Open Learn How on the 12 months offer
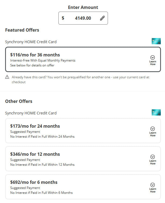Image resolution: width=165 pixels, height=203 pixels. [153, 159]
